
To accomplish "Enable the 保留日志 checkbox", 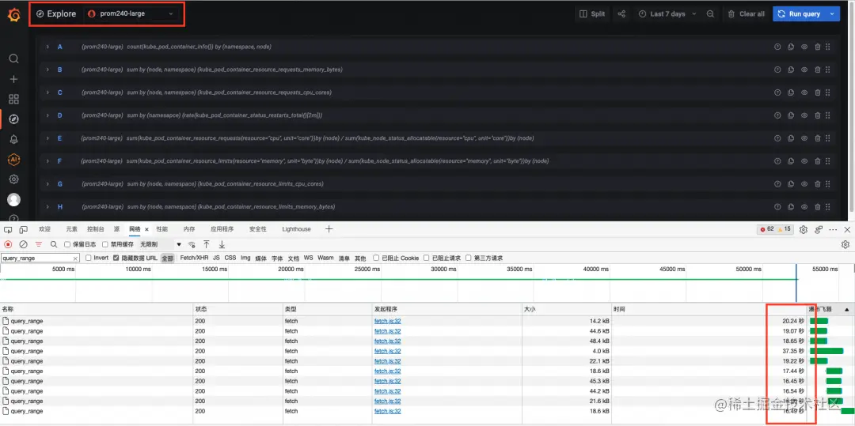I will coord(67,244).
